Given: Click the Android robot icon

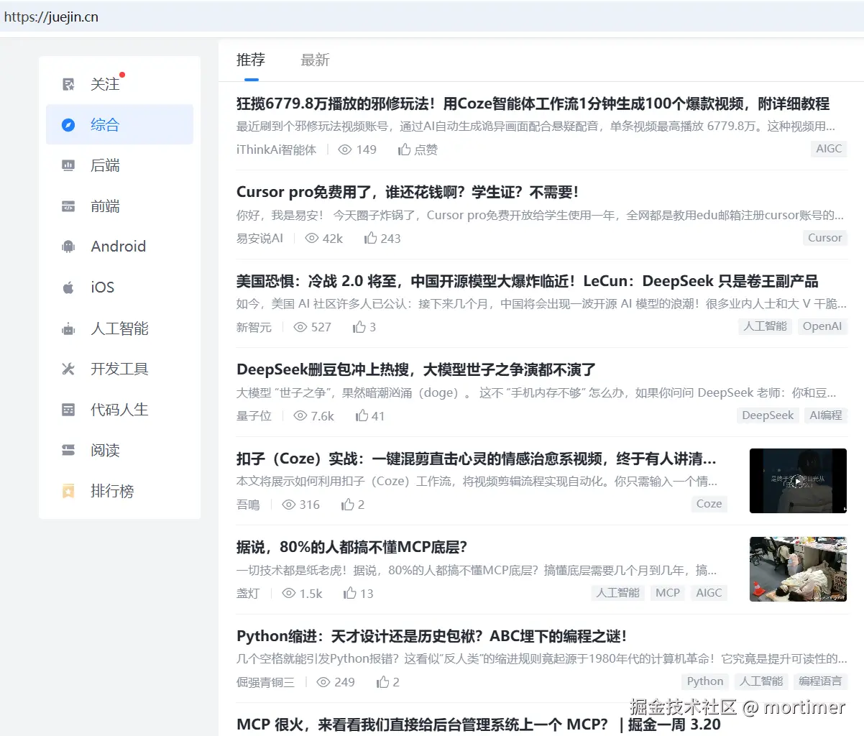Looking at the screenshot, I should 68,247.
